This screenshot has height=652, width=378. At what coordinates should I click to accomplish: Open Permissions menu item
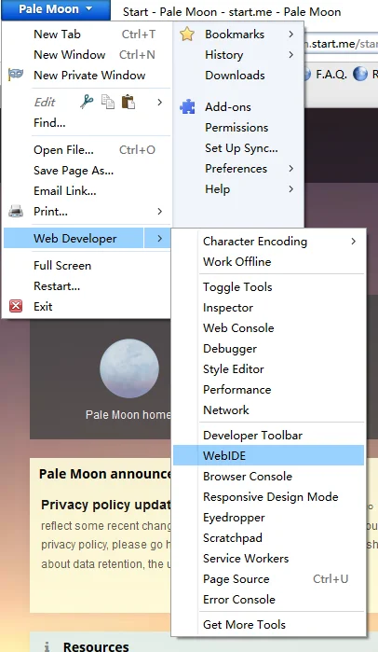click(238, 127)
